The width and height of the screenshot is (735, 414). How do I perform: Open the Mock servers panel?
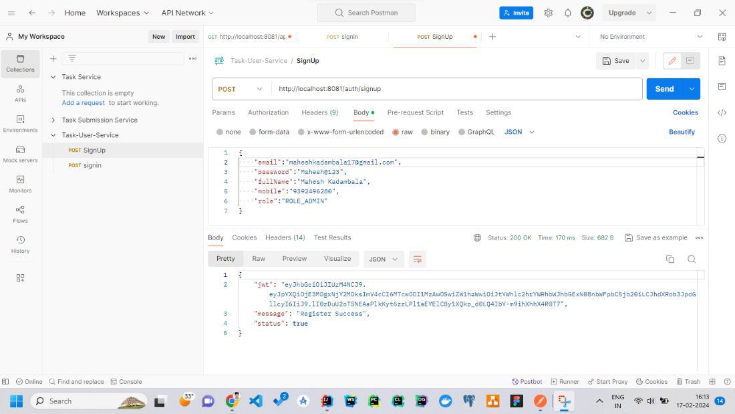[x=20, y=153]
